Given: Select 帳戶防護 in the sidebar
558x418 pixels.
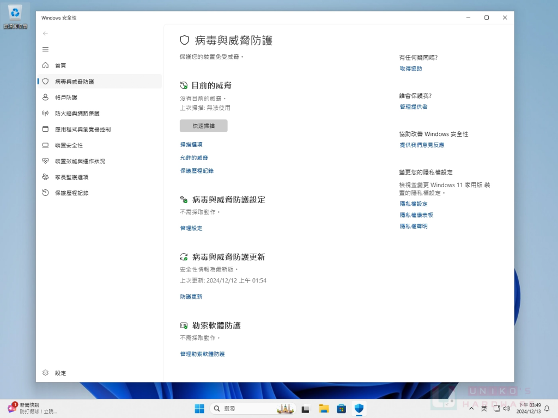Looking at the screenshot, I should [x=99, y=97].
